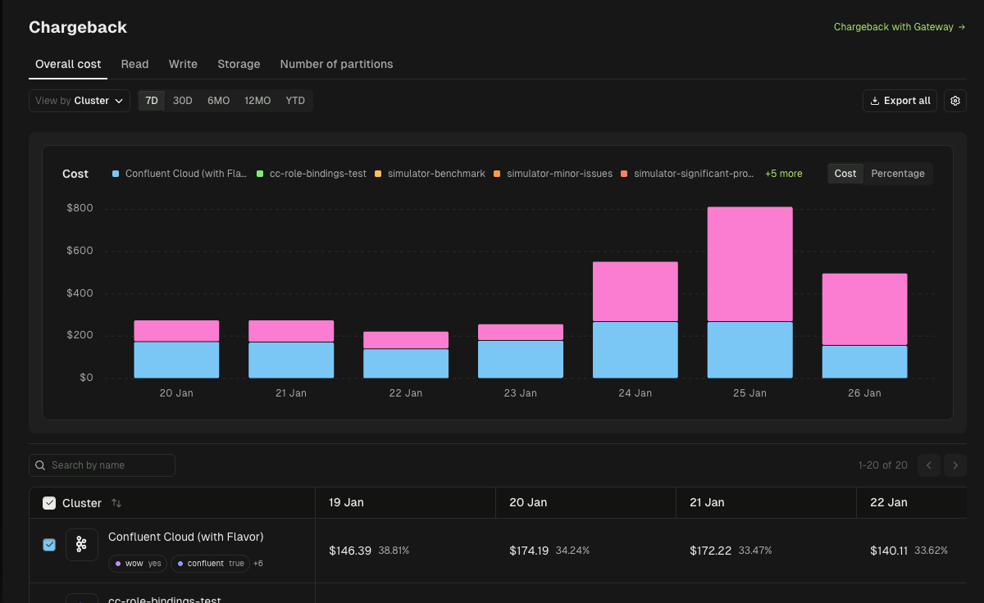Click the download icon on Export all
The image size is (984, 603).
pos(876,100)
